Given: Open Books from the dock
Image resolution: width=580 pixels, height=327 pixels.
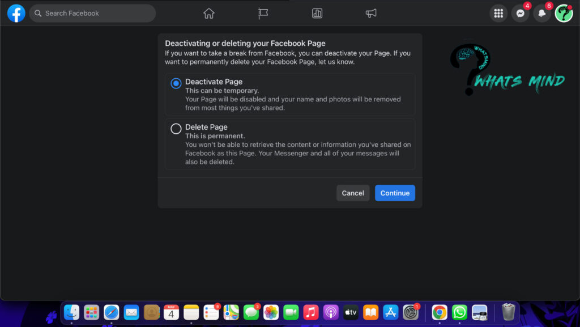Looking at the screenshot, I should [370, 313].
